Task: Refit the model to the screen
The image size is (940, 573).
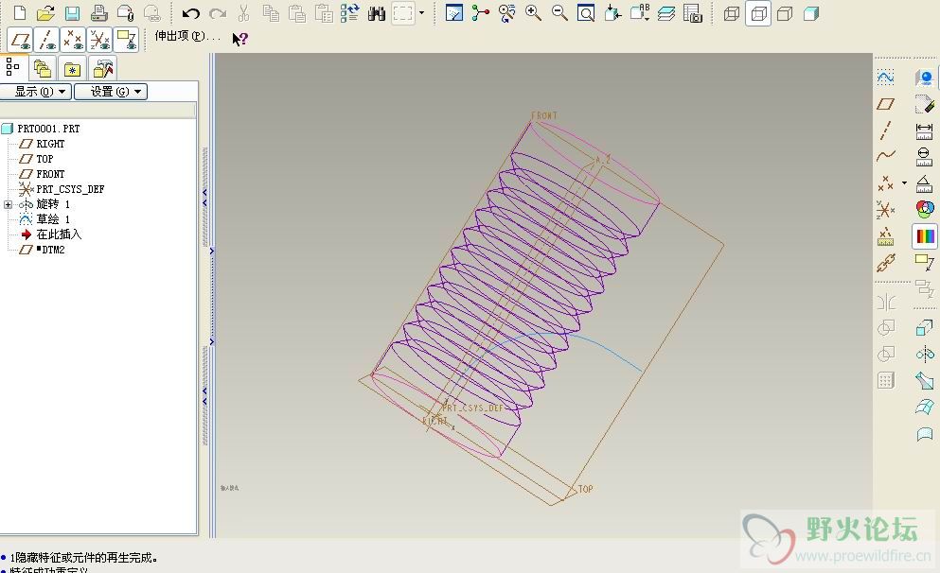Action: pyautogui.click(x=586, y=13)
